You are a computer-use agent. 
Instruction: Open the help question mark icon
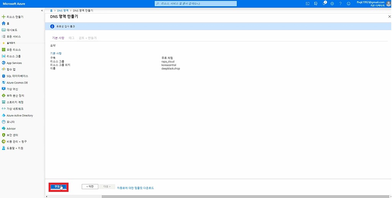pos(340,3)
